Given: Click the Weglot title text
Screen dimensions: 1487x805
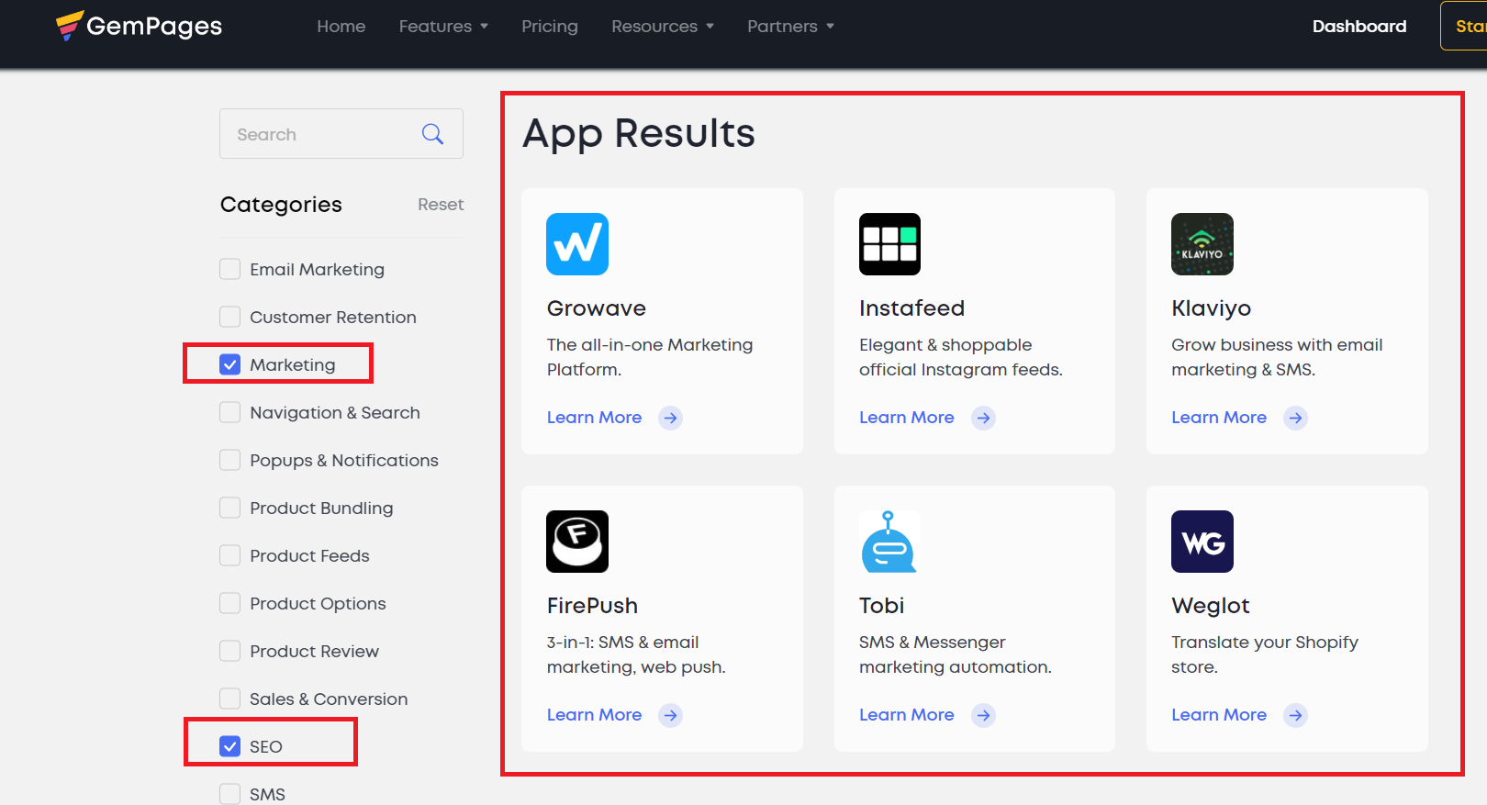Looking at the screenshot, I should point(1211,606).
